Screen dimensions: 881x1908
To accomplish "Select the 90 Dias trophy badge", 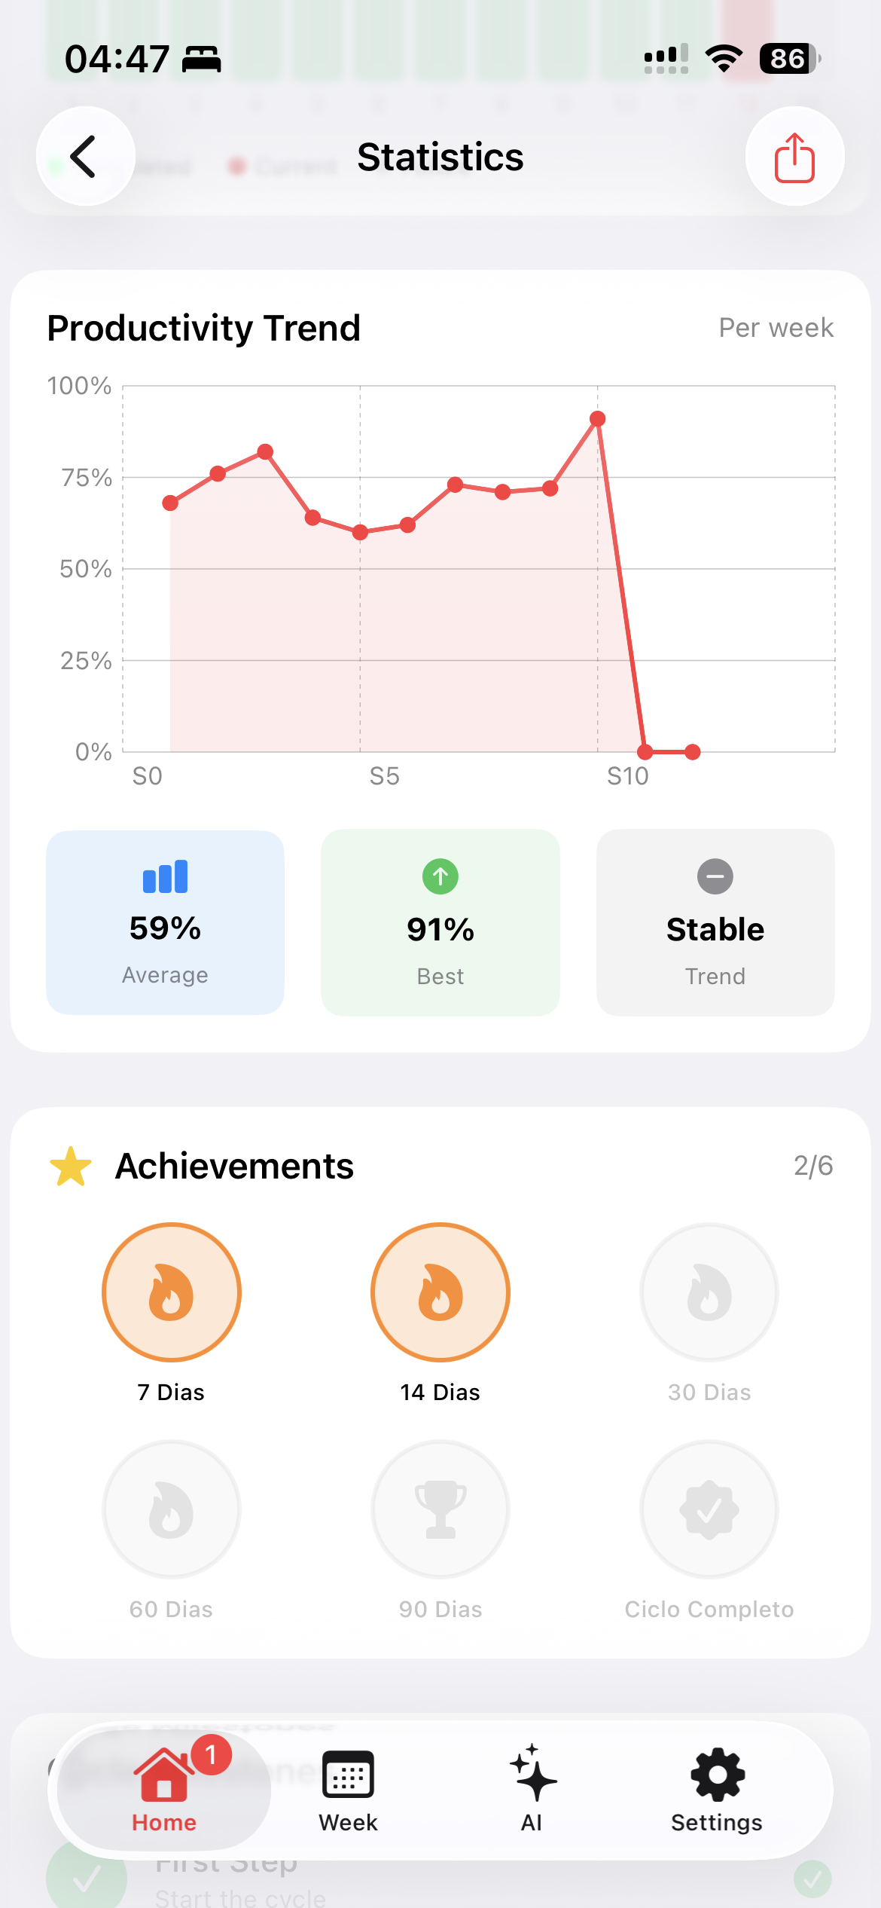I will click(x=440, y=1509).
